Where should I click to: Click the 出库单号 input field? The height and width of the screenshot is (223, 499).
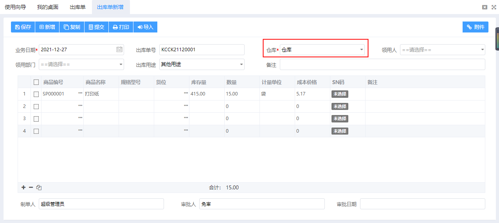[x=202, y=50]
